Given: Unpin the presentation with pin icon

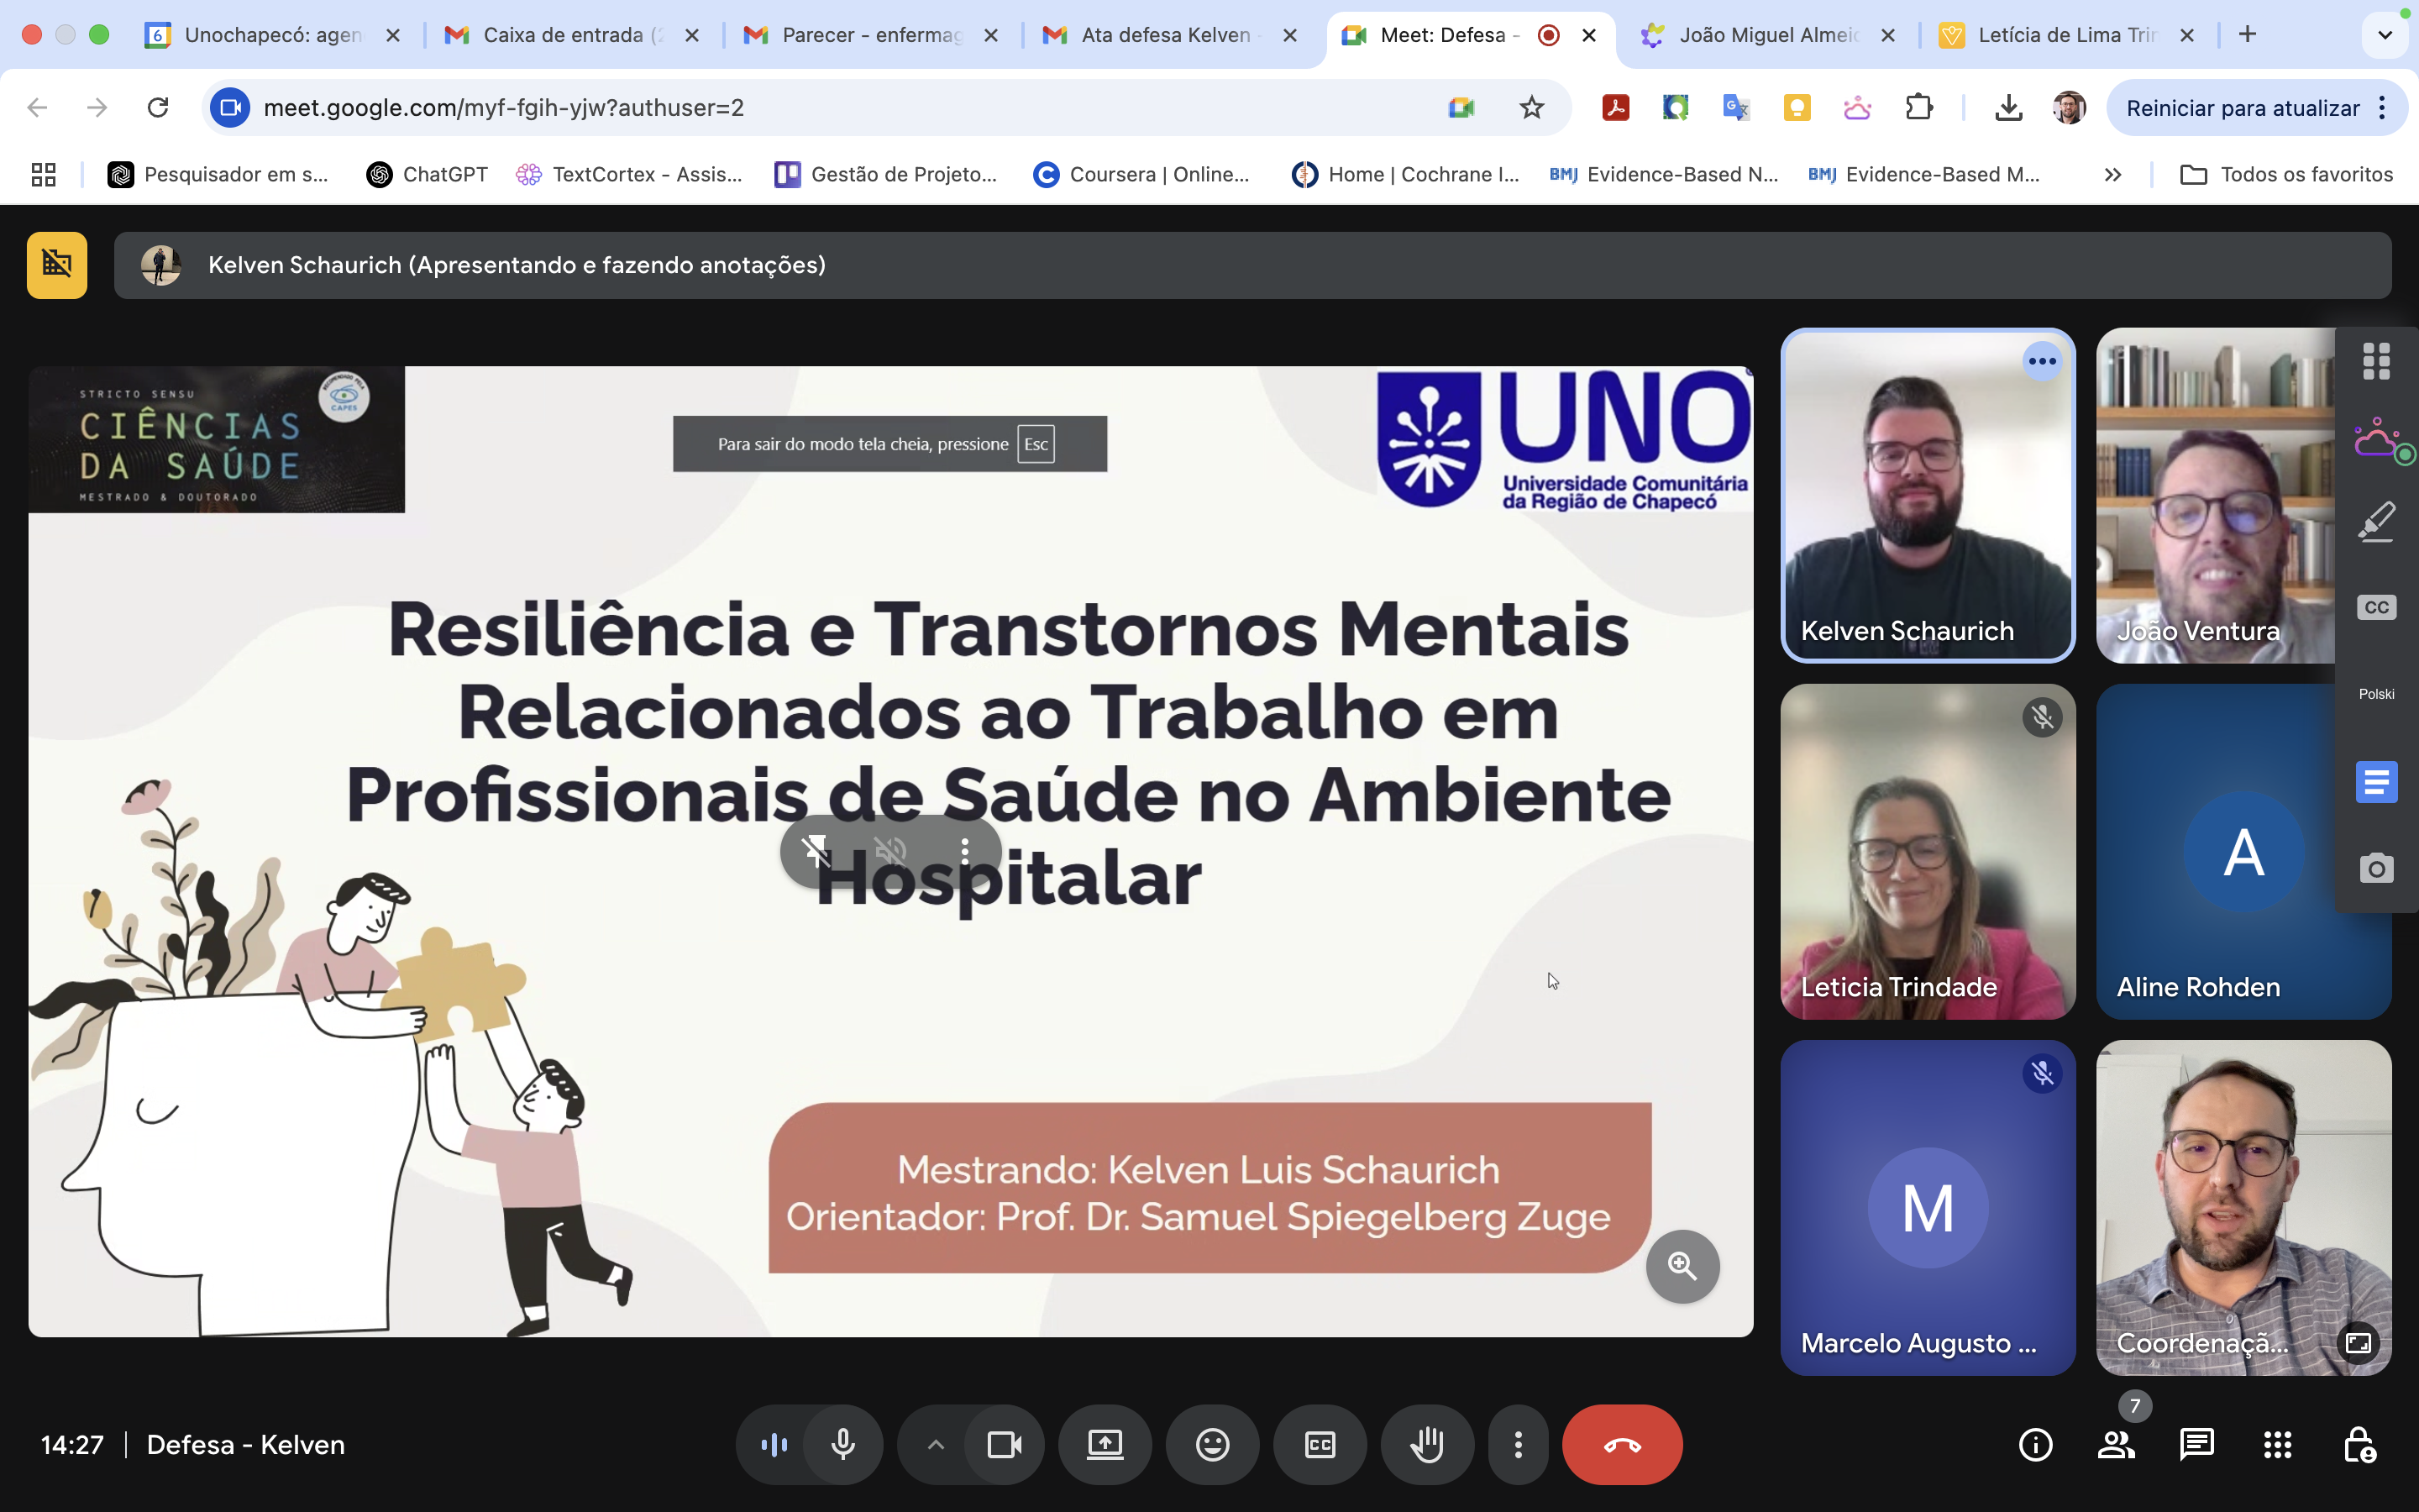Looking at the screenshot, I should (816, 851).
